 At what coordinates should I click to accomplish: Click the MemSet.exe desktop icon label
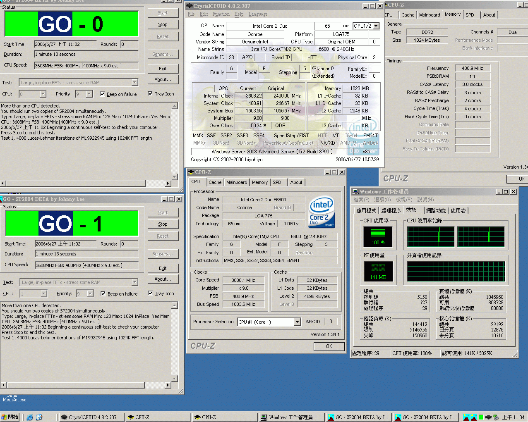point(14,400)
